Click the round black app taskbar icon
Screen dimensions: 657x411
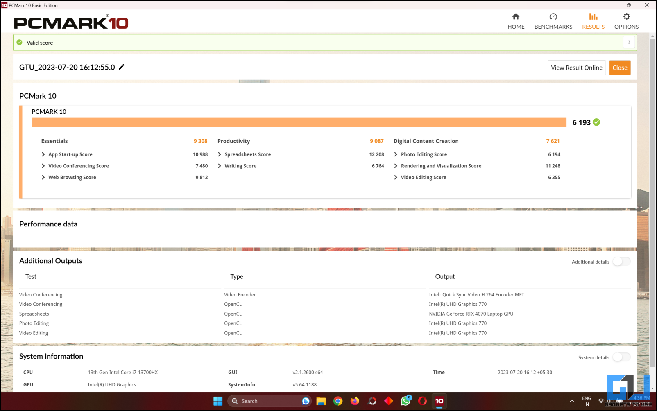372,401
